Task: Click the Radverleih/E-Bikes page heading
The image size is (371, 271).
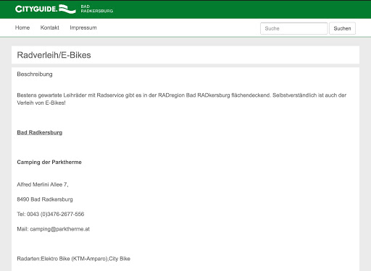Action: coord(54,55)
